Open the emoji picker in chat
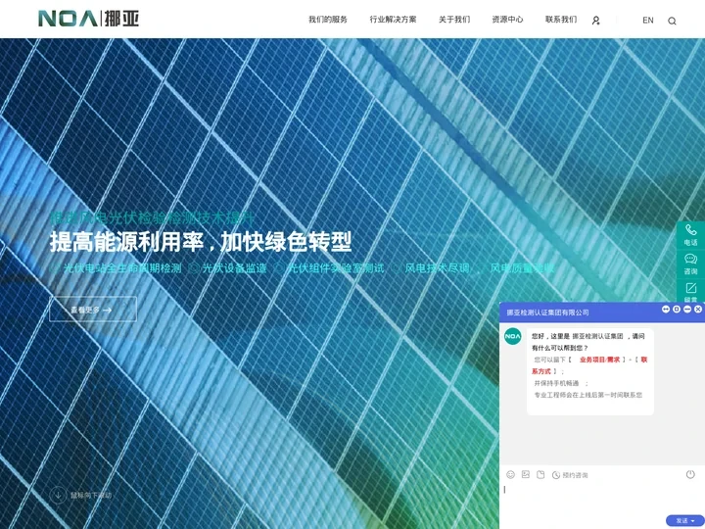 tap(510, 474)
